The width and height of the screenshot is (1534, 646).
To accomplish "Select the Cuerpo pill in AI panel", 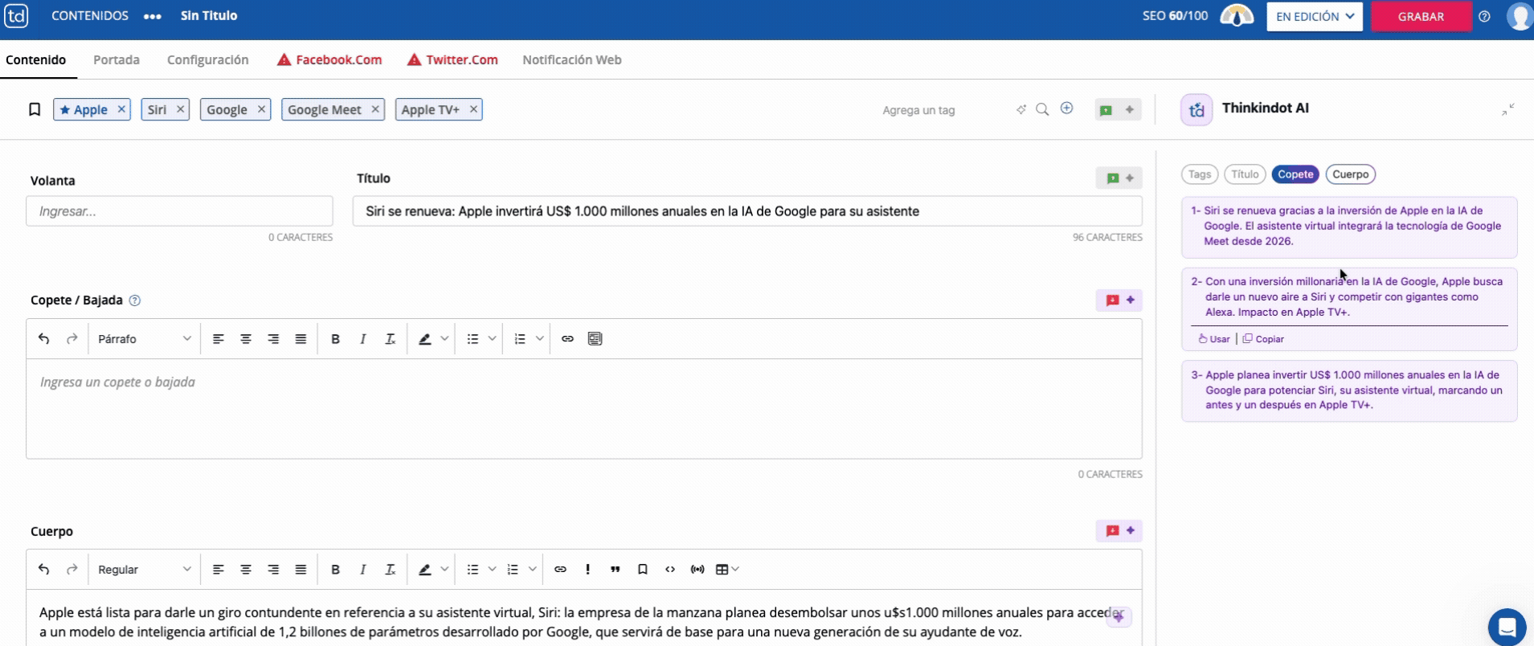I will click(x=1350, y=174).
